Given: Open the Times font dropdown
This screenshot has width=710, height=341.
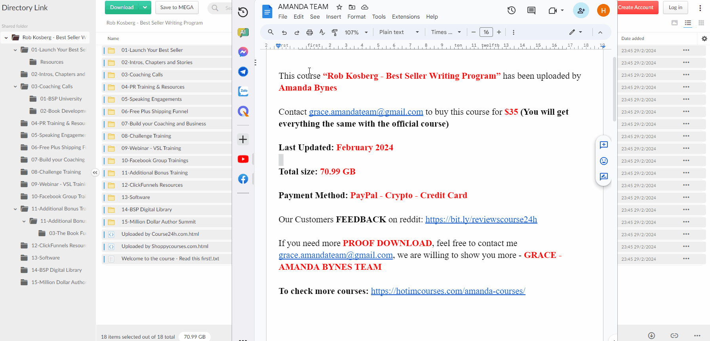Looking at the screenshot, I should [446, 32].
